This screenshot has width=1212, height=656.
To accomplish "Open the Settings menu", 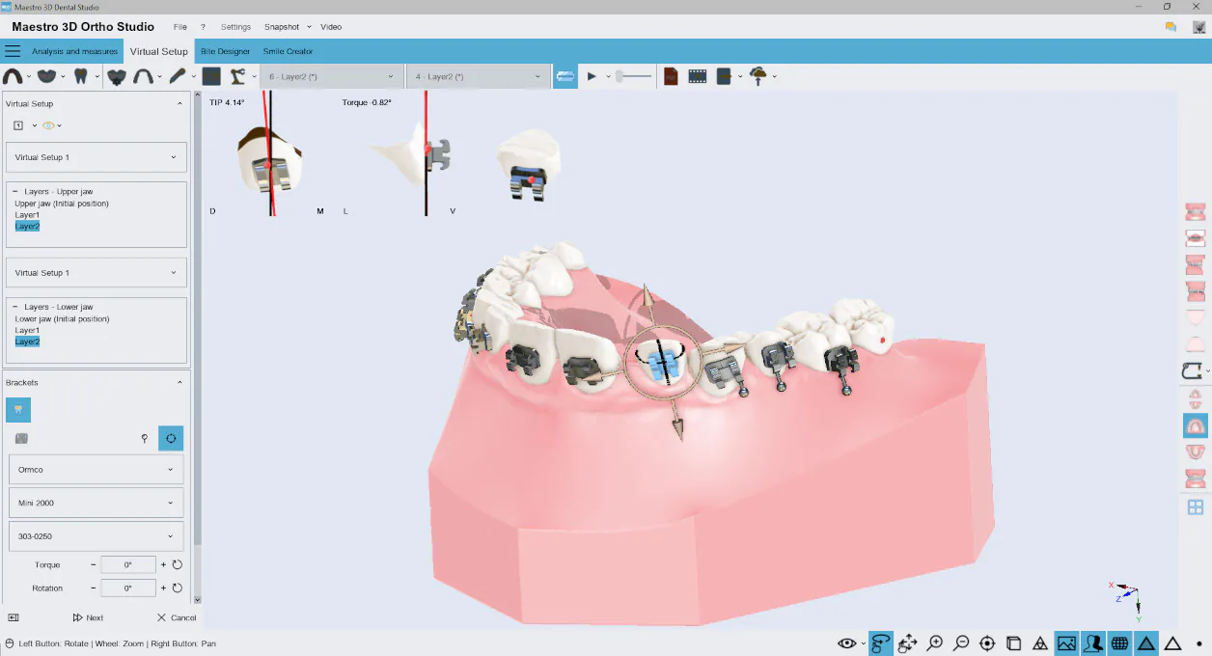I will [x=235, y=27].
